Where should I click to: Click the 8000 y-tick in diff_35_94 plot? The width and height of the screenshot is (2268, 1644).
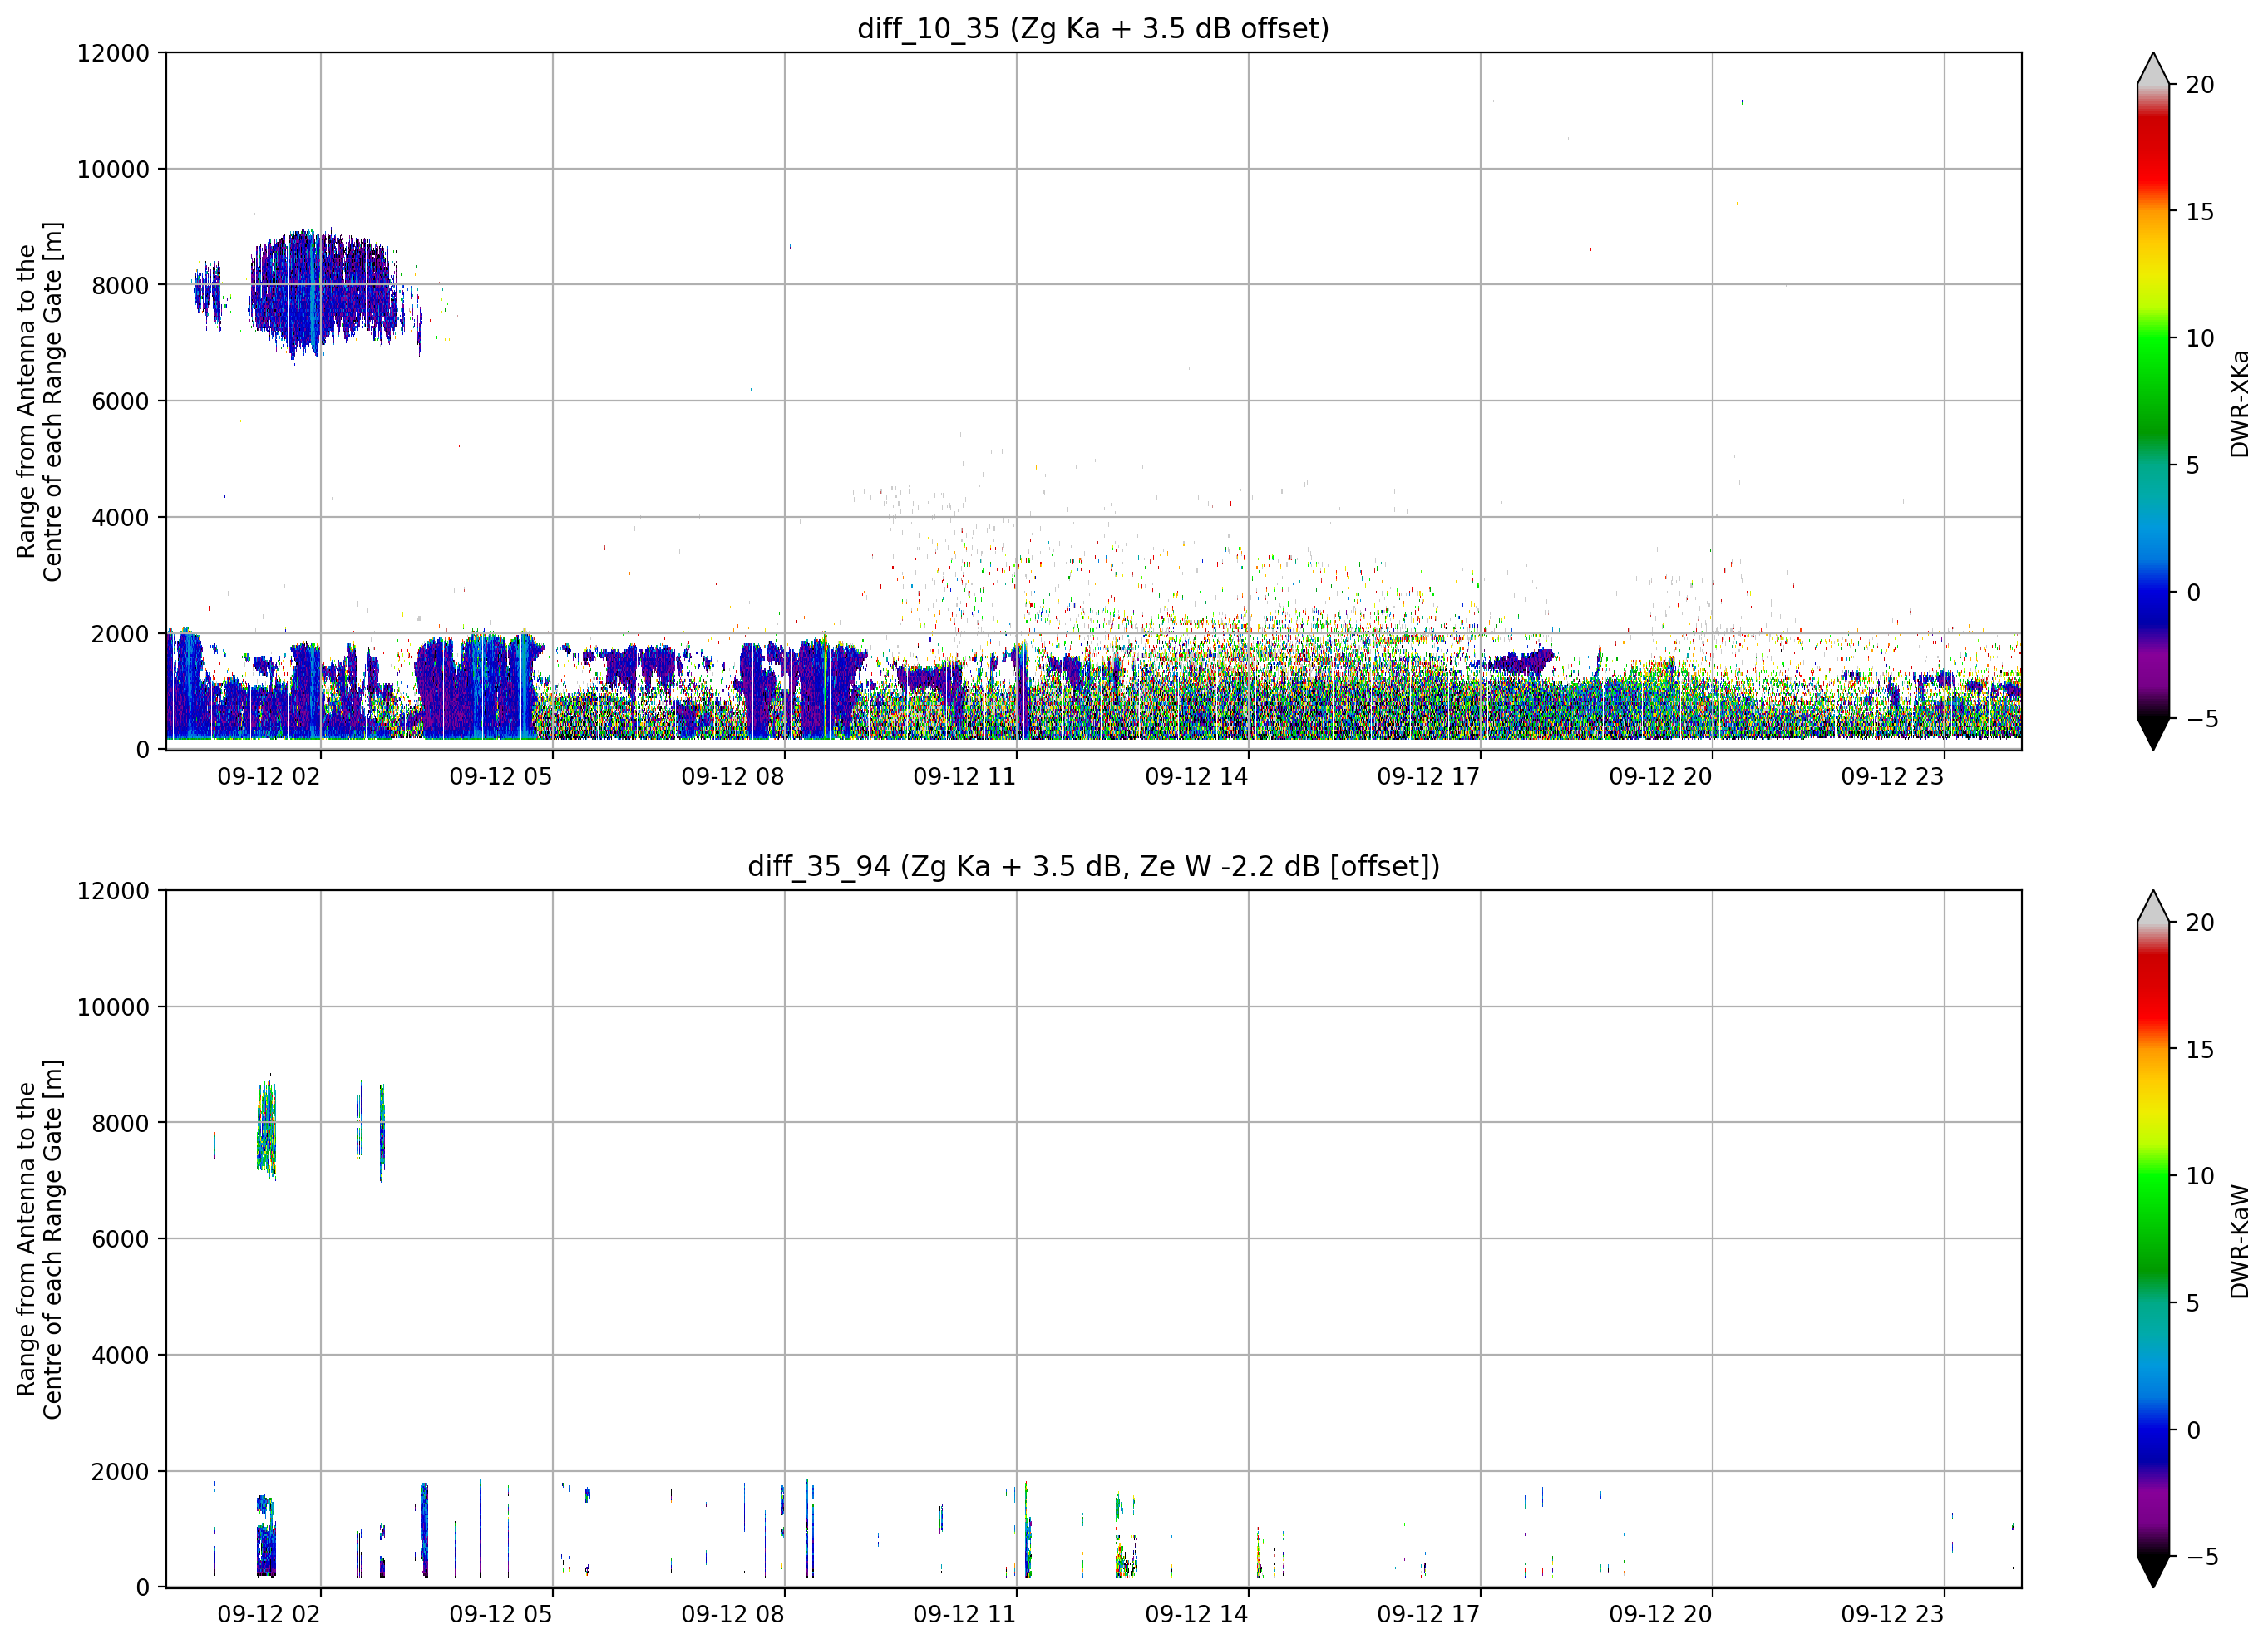[120, 1124]
